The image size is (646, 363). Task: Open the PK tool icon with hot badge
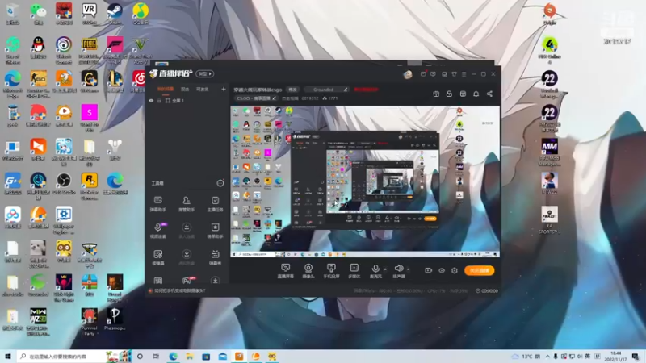pos(187,281)
